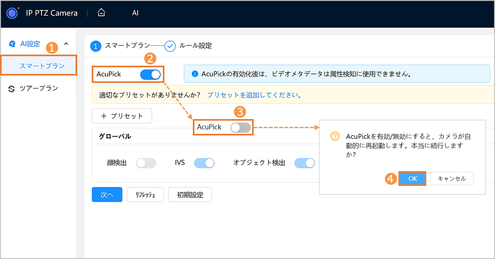
Task: Click the IP PTZ Camera logo icon
Action: [x=13, y=13]
